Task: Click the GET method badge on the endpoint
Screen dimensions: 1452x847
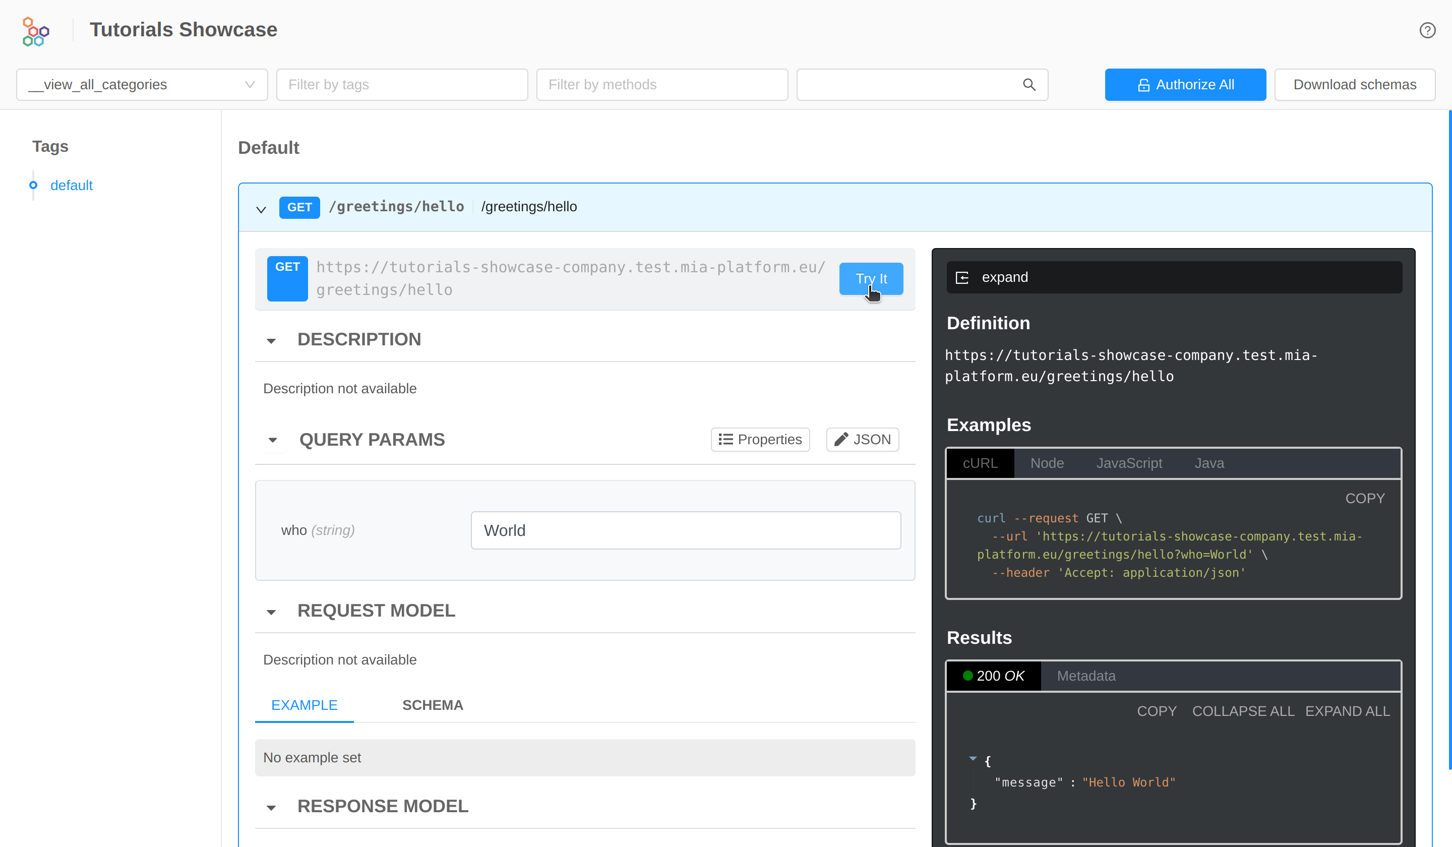Action: pyautogui.click(x=299, y=207)
